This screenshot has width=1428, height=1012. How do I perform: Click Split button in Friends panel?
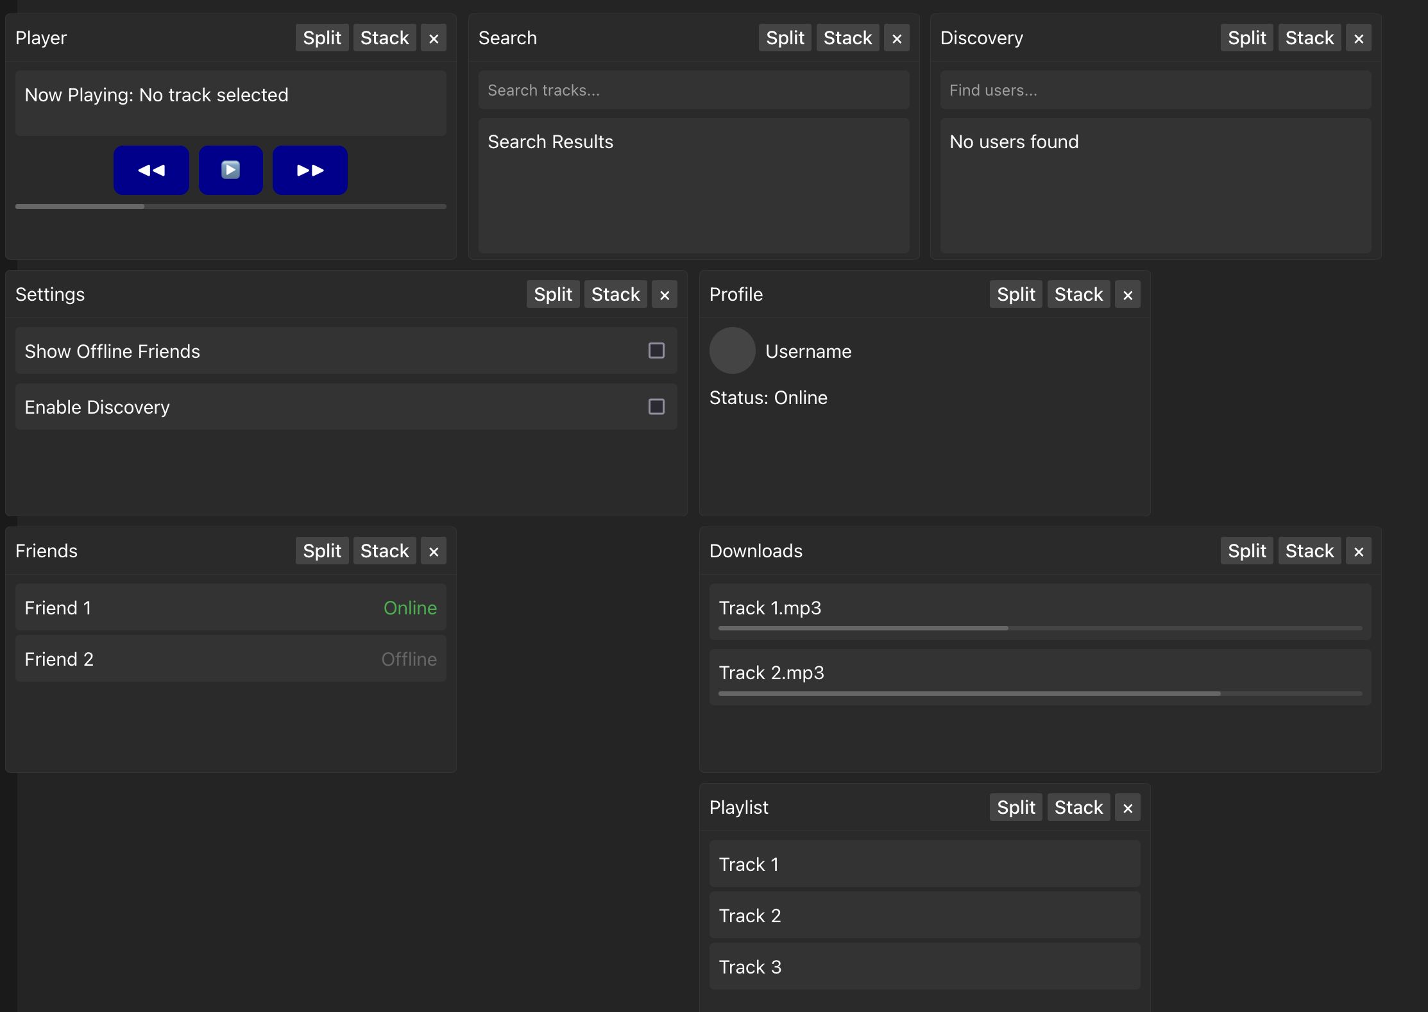[x=323, y=551]
